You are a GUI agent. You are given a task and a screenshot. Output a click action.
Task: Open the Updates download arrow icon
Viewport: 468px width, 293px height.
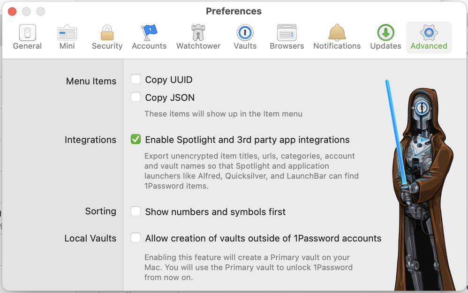385,33
